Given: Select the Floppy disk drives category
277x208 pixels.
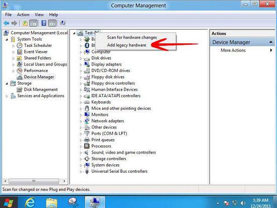Looking at the screenshot, I should point(108,77).
